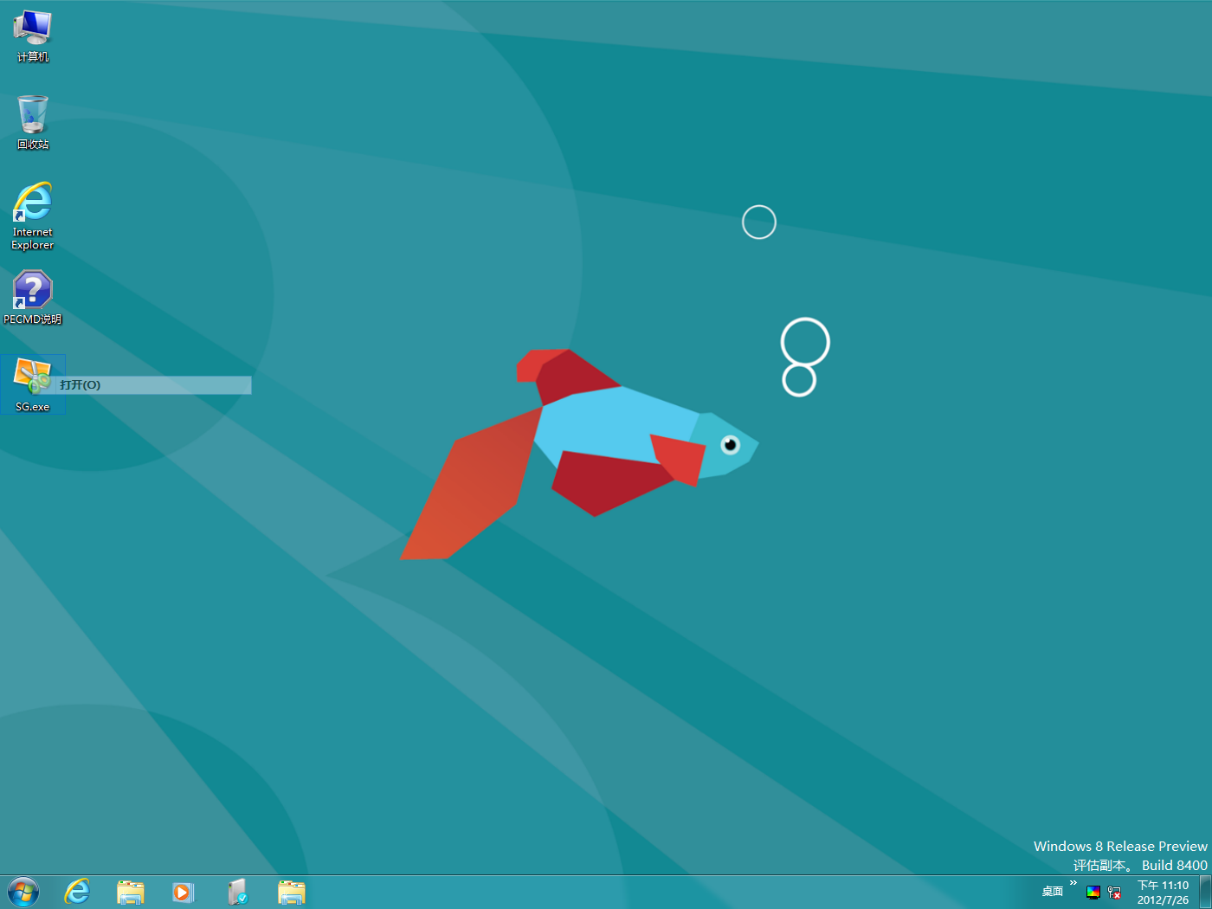The width and height of the screenshot is (1212, 909).
Task: Open the network tray icon with red X
Action: [1115, 893]
